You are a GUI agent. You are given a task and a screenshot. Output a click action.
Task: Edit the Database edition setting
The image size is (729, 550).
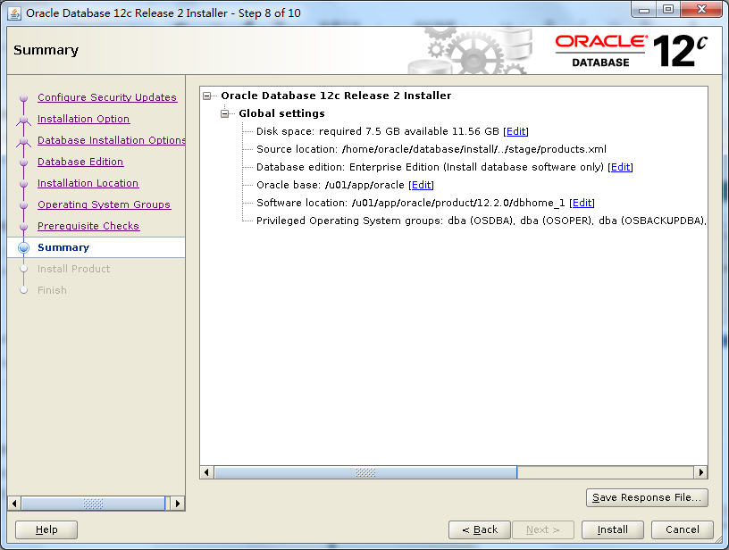(620, 167)
